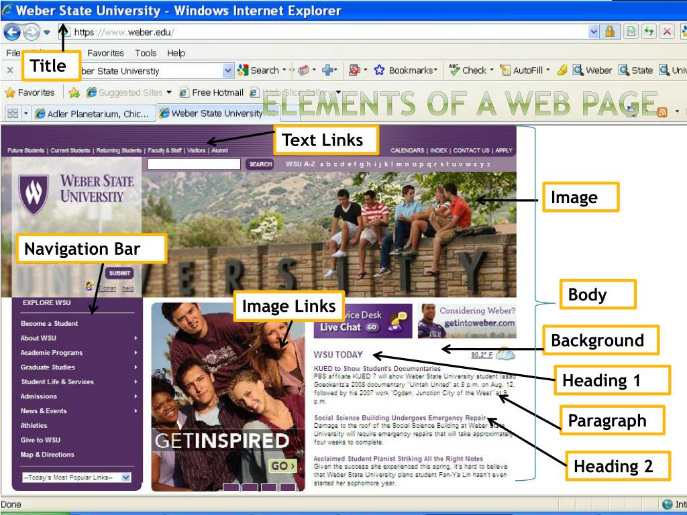The image size is (687, 515).
Task: Open the Tools menu
Action: pos(146,53)
